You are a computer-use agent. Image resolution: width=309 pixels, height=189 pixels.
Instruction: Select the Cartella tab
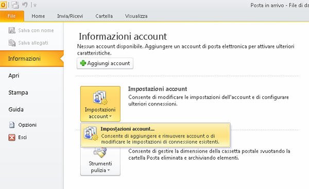click(x=104, y=16)
